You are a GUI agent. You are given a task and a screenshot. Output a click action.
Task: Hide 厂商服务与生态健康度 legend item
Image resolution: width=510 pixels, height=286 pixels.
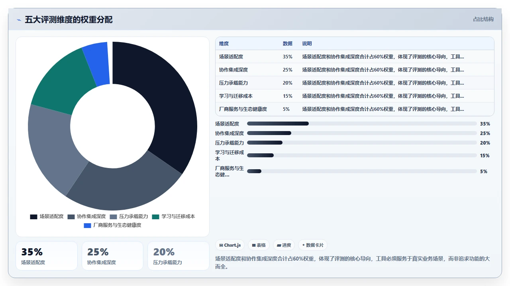click(112, 225)
